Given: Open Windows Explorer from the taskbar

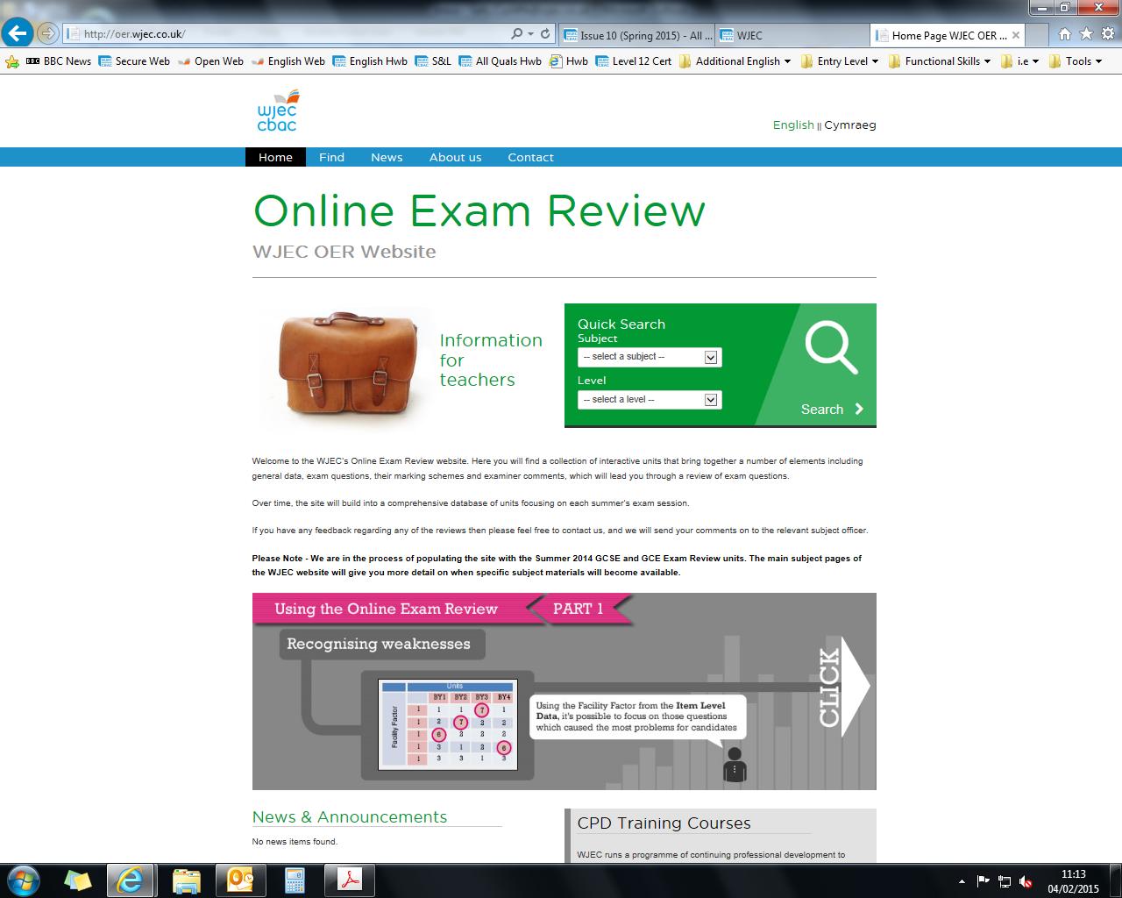Looking at the screenshot, I should point(186,880).
